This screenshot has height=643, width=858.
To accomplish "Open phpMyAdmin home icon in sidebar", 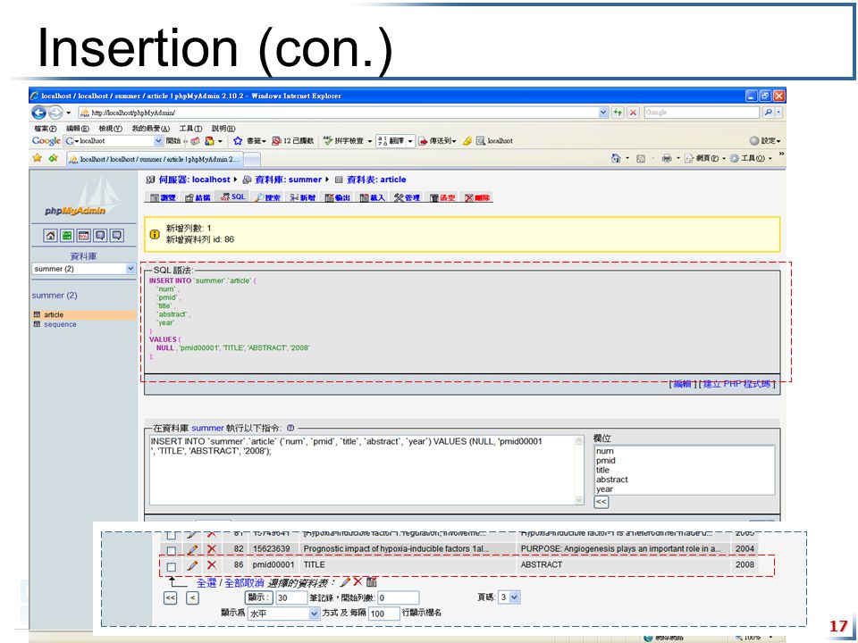I will pos(50,236).
